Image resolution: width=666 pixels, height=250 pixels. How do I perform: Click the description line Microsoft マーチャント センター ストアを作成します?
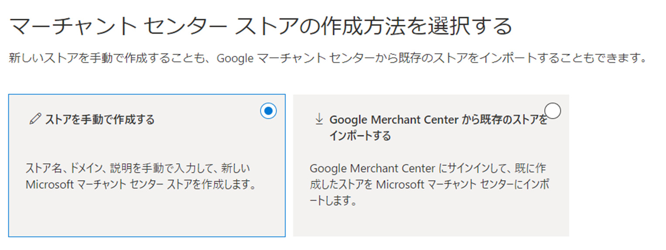tap(140, 185)
